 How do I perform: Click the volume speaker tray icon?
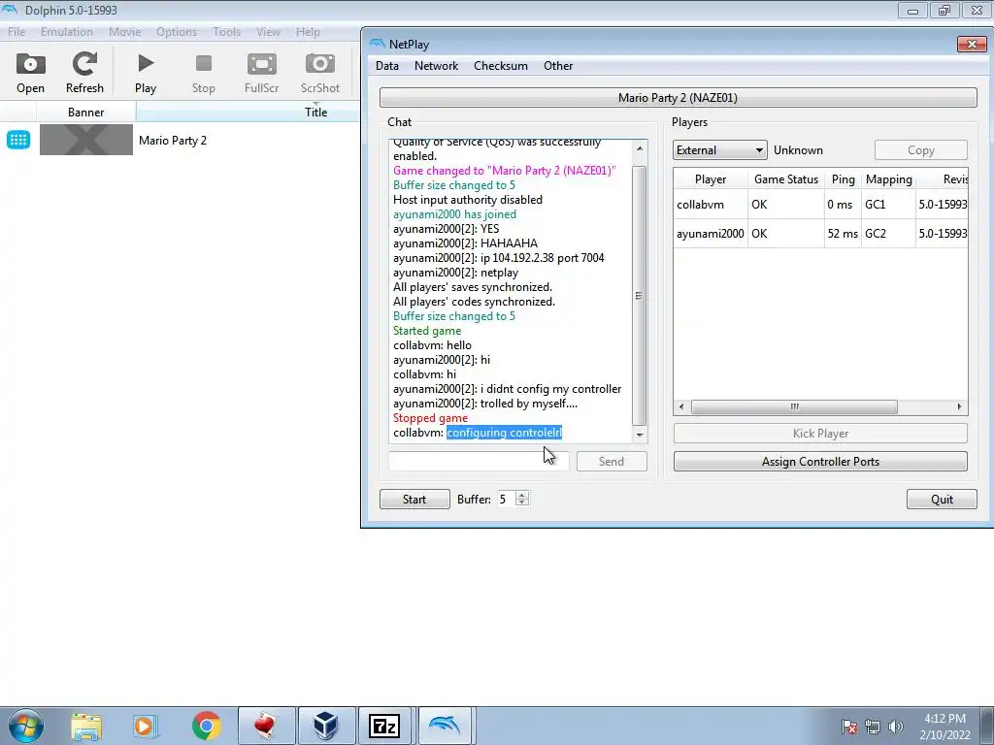(x=896, y=727)
